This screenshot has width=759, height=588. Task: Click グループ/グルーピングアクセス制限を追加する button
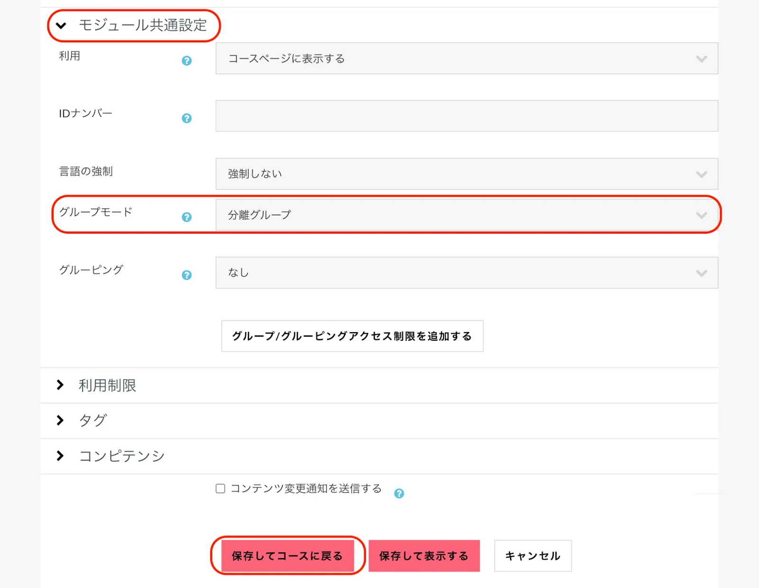(x=352, y=336)
